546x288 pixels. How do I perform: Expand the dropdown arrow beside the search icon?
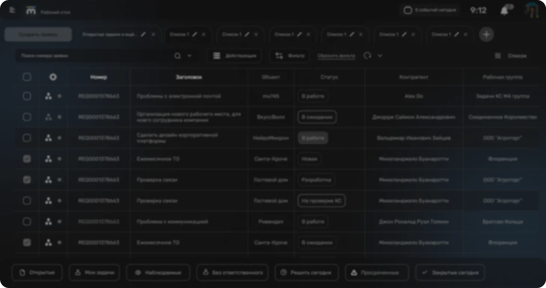tap(189, 56)
